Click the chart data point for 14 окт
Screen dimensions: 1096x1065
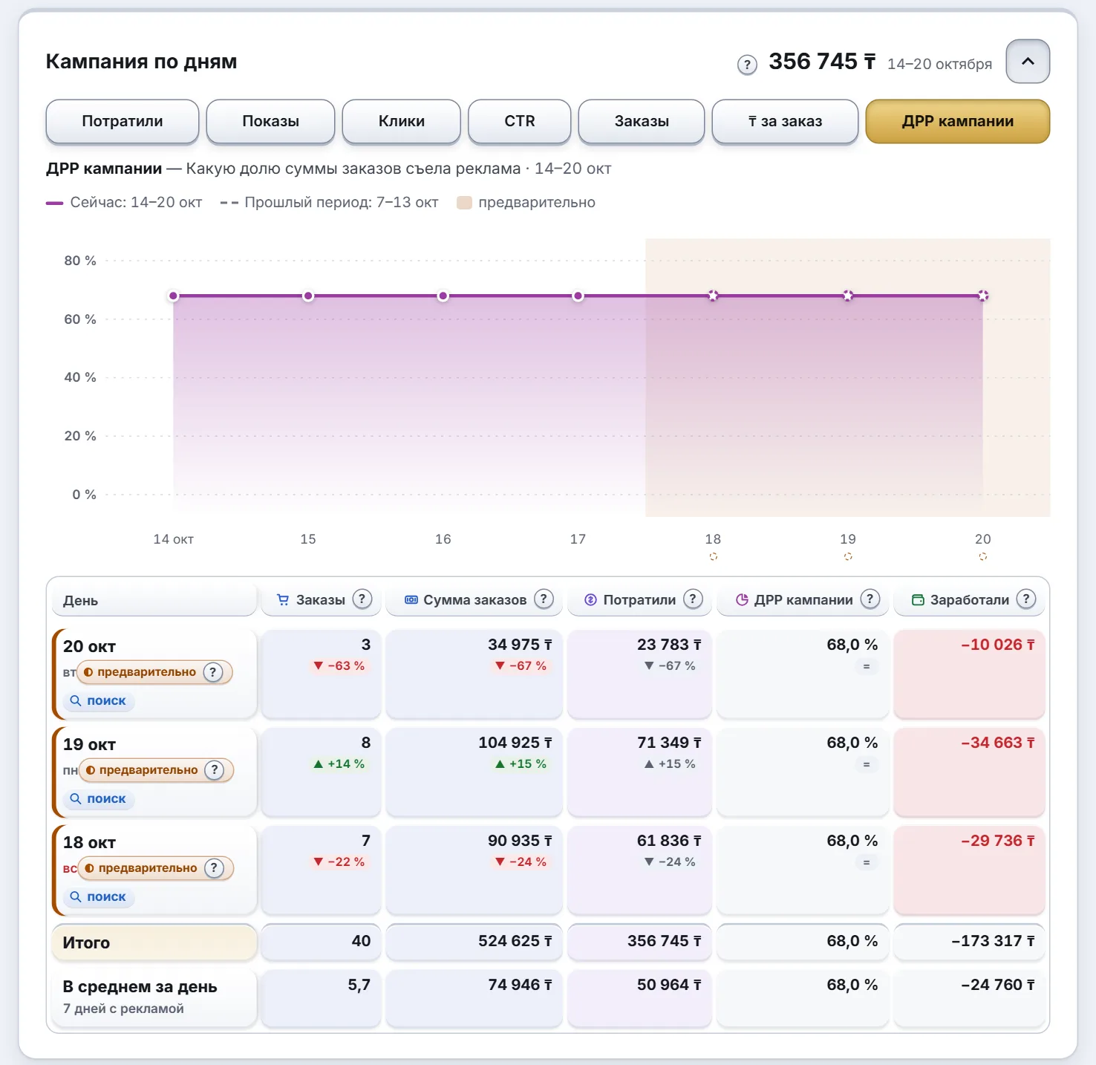(x=174, y=296)
